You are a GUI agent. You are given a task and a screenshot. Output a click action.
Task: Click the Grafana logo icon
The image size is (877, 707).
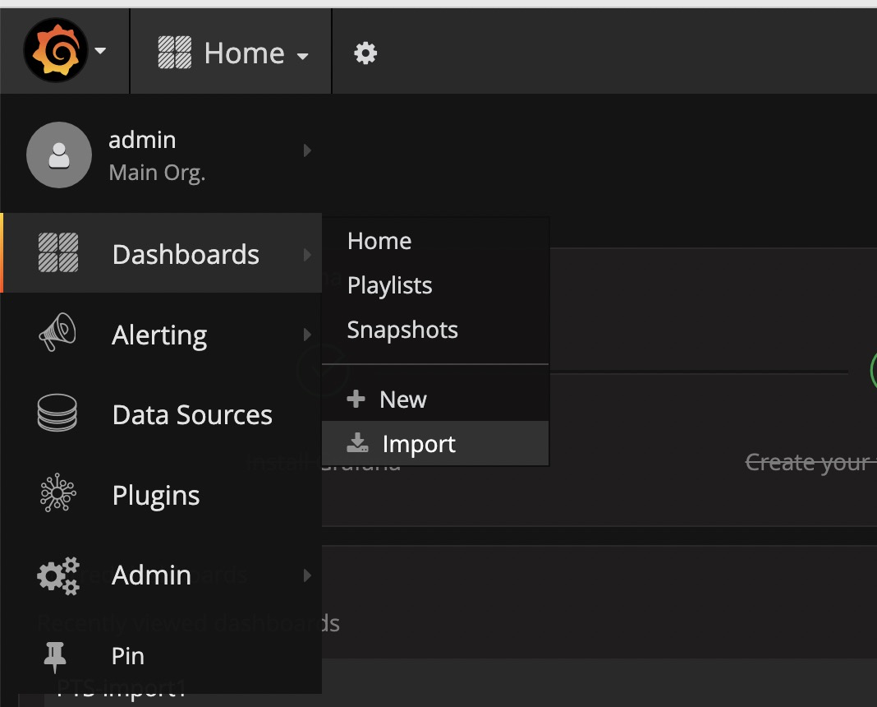pyautogui.click(x=56, y=51)
